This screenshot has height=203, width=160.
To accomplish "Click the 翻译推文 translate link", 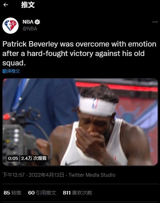I will [11, 71].
